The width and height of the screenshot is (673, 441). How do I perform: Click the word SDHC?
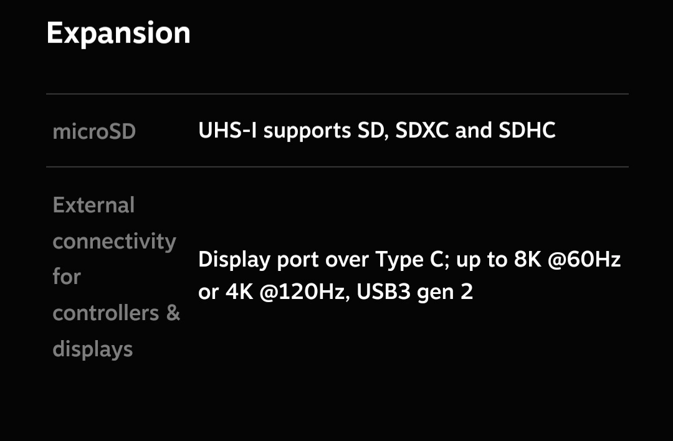(527, 131)
